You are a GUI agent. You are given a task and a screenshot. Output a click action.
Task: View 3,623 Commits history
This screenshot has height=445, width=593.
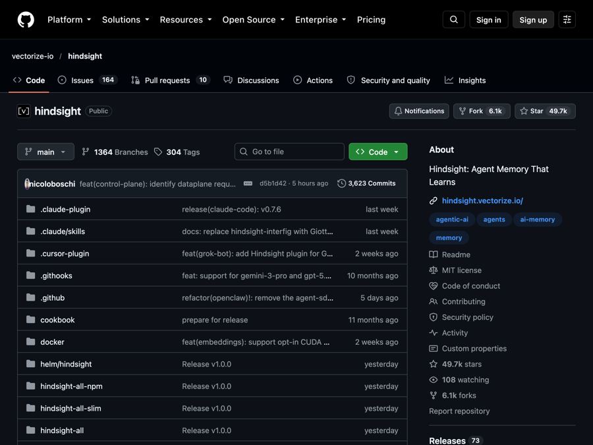click(366, 183)
